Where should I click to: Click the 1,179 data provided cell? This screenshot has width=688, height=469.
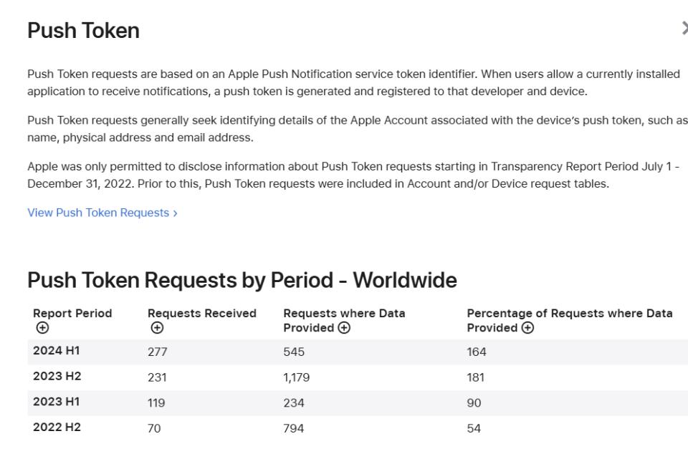point(296,377)
